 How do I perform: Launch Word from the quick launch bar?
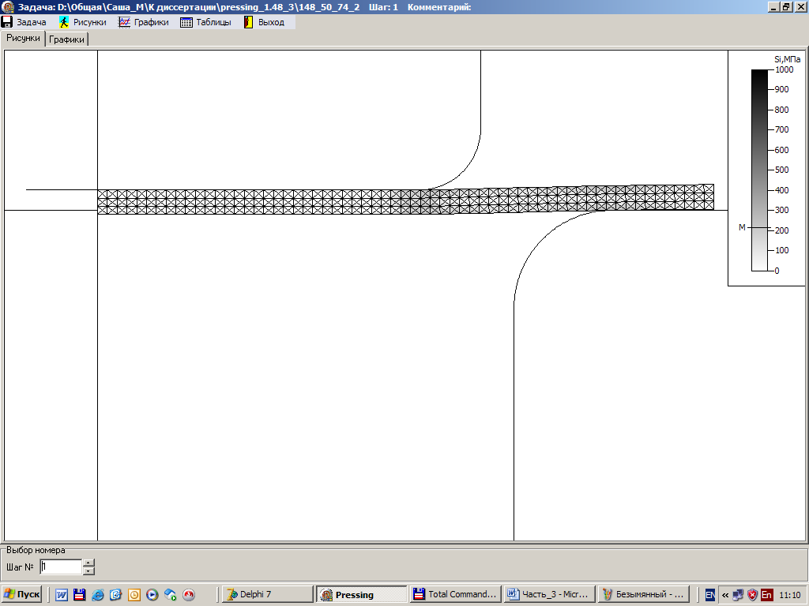pos(61,595)
